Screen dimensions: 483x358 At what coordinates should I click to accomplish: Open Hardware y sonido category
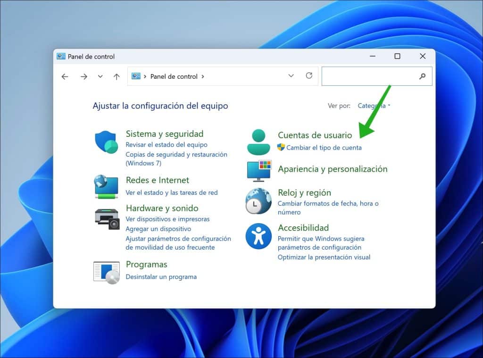[x=162, y=208]
